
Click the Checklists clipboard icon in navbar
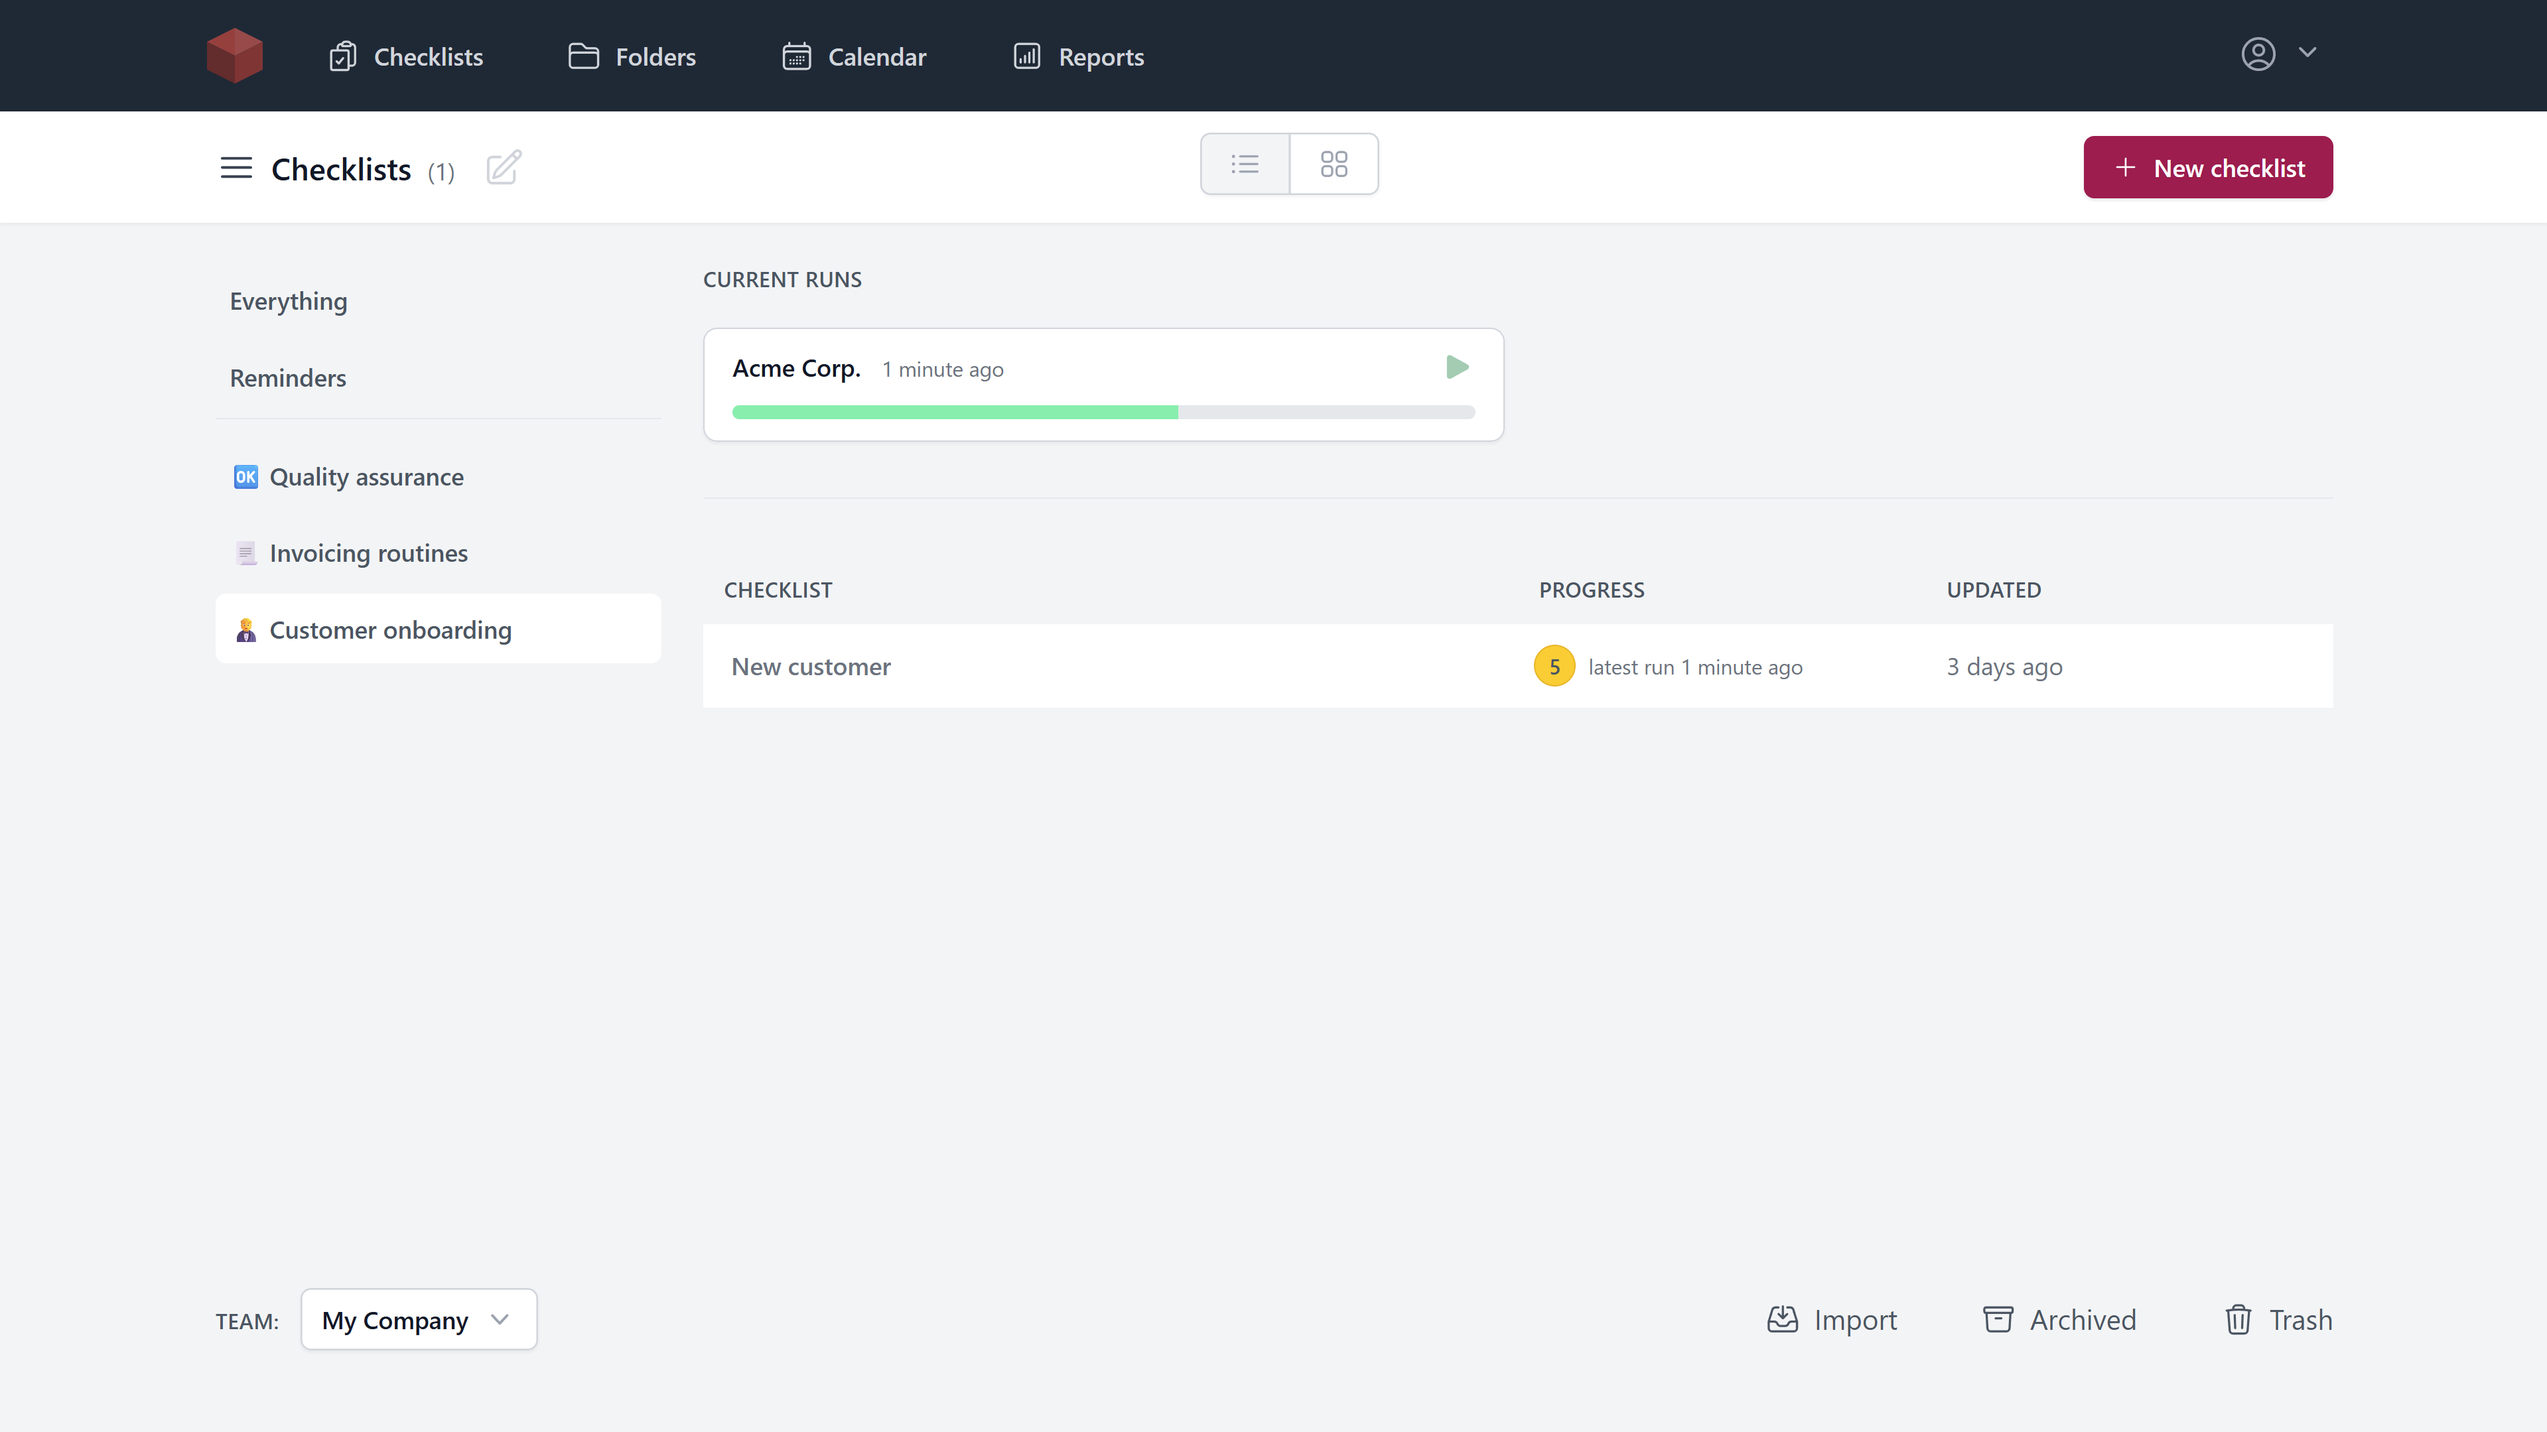tap(342, 56)
